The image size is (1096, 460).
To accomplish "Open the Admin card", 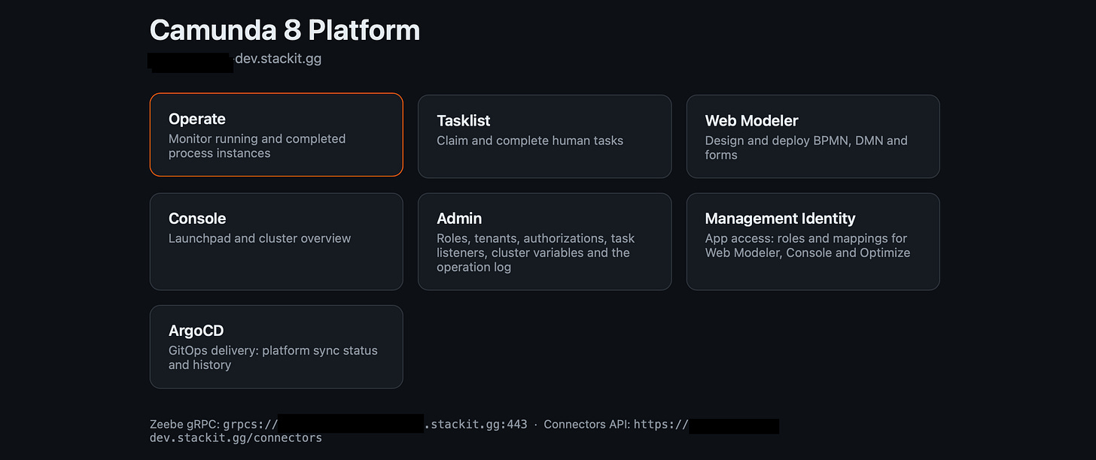I will coord(544,241).
